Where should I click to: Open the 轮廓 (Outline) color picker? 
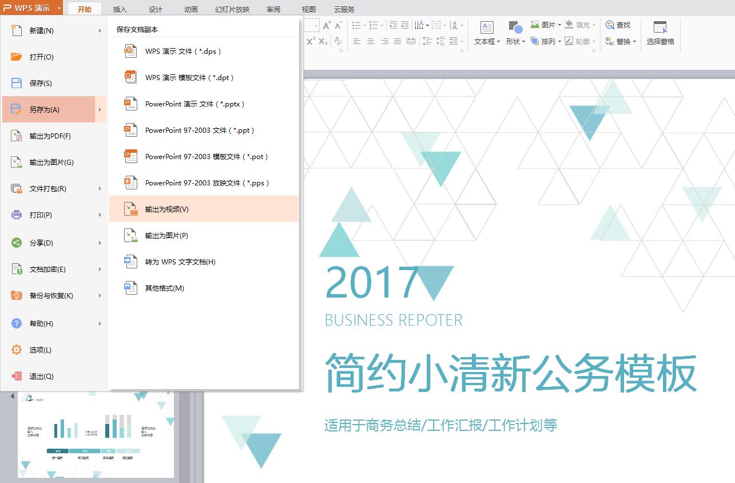point(584,41)
